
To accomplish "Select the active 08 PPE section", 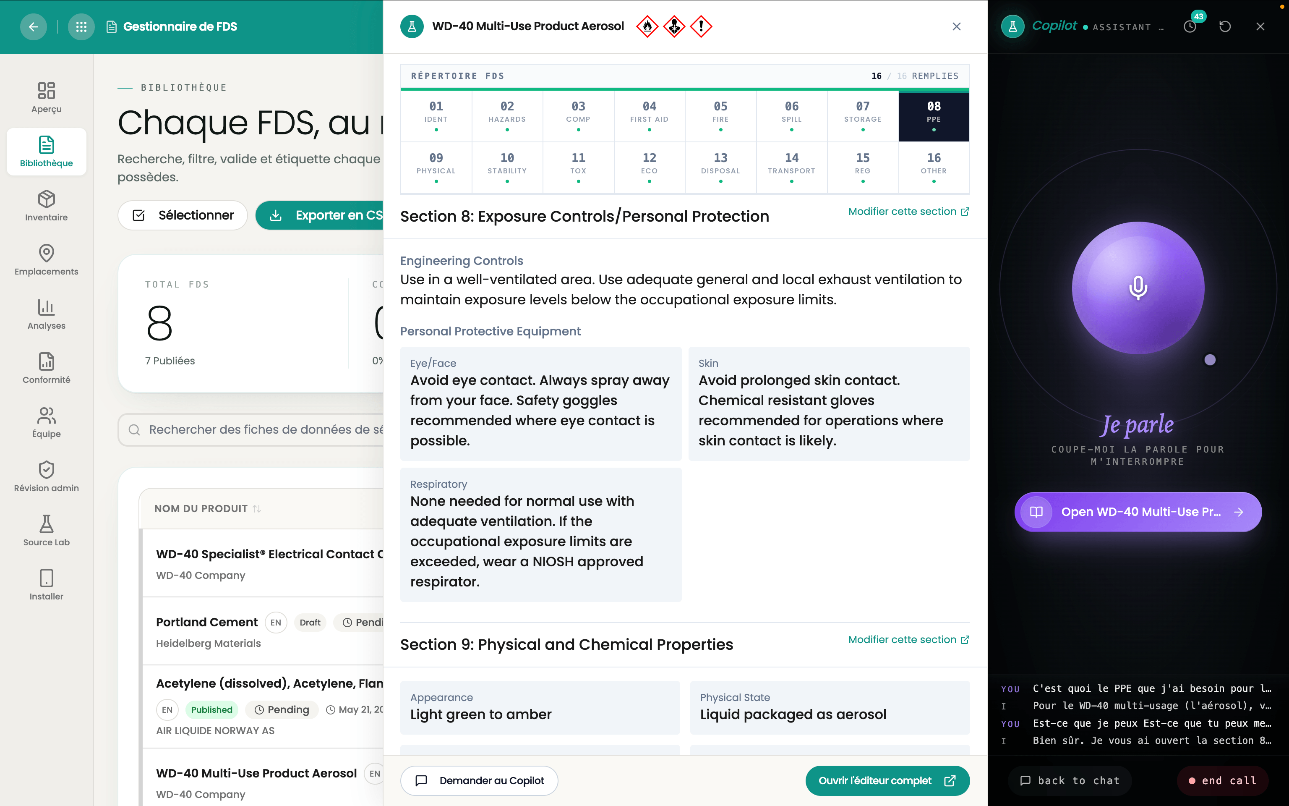I will tap(934, 116).
